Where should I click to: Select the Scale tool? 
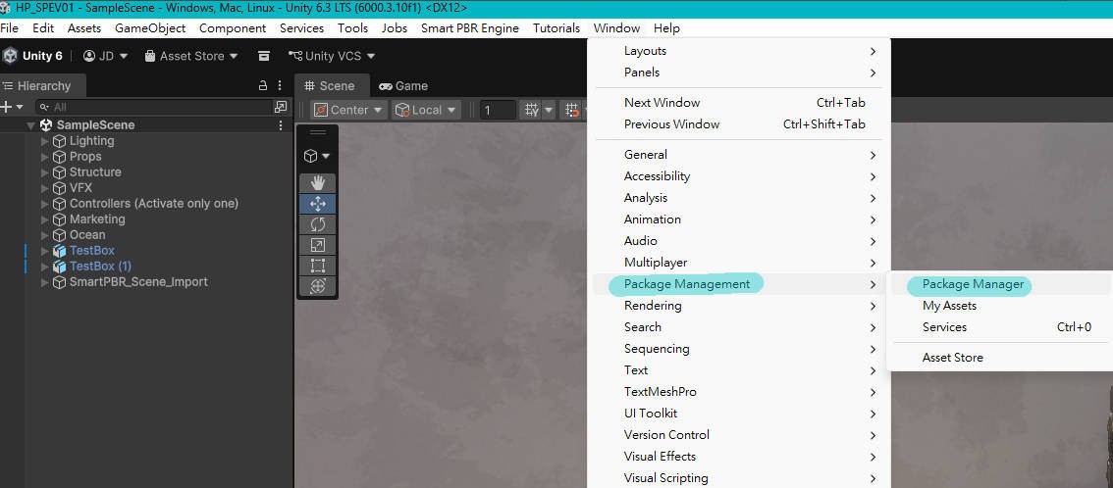click(x=317, y=245)
